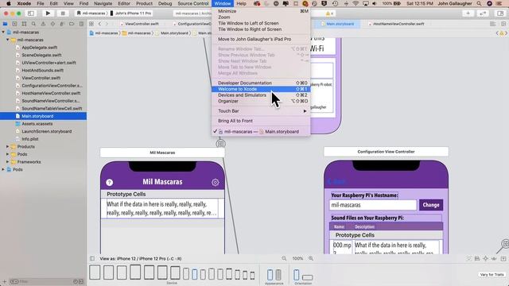Click the mil-mascaras hostname text field

pos(373,205)
